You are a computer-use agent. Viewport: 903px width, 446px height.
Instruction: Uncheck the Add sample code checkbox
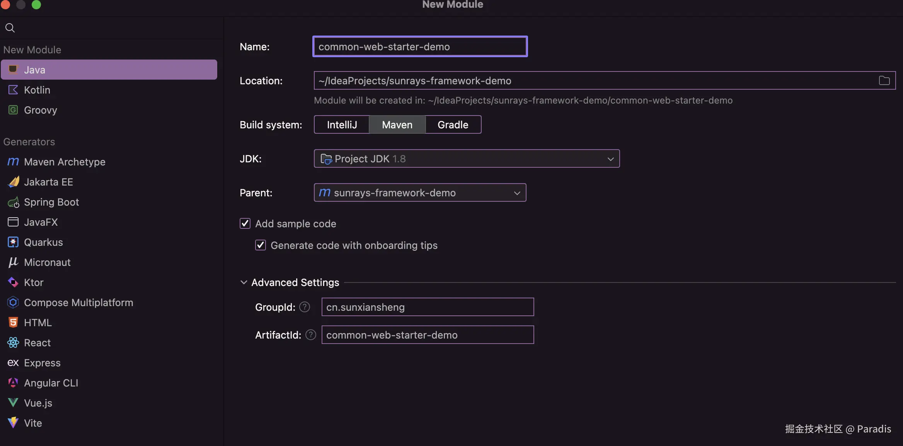coord(245,223)
